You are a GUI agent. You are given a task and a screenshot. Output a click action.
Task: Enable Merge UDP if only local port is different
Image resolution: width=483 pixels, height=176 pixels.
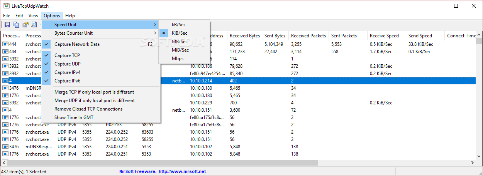pos(101,101)
